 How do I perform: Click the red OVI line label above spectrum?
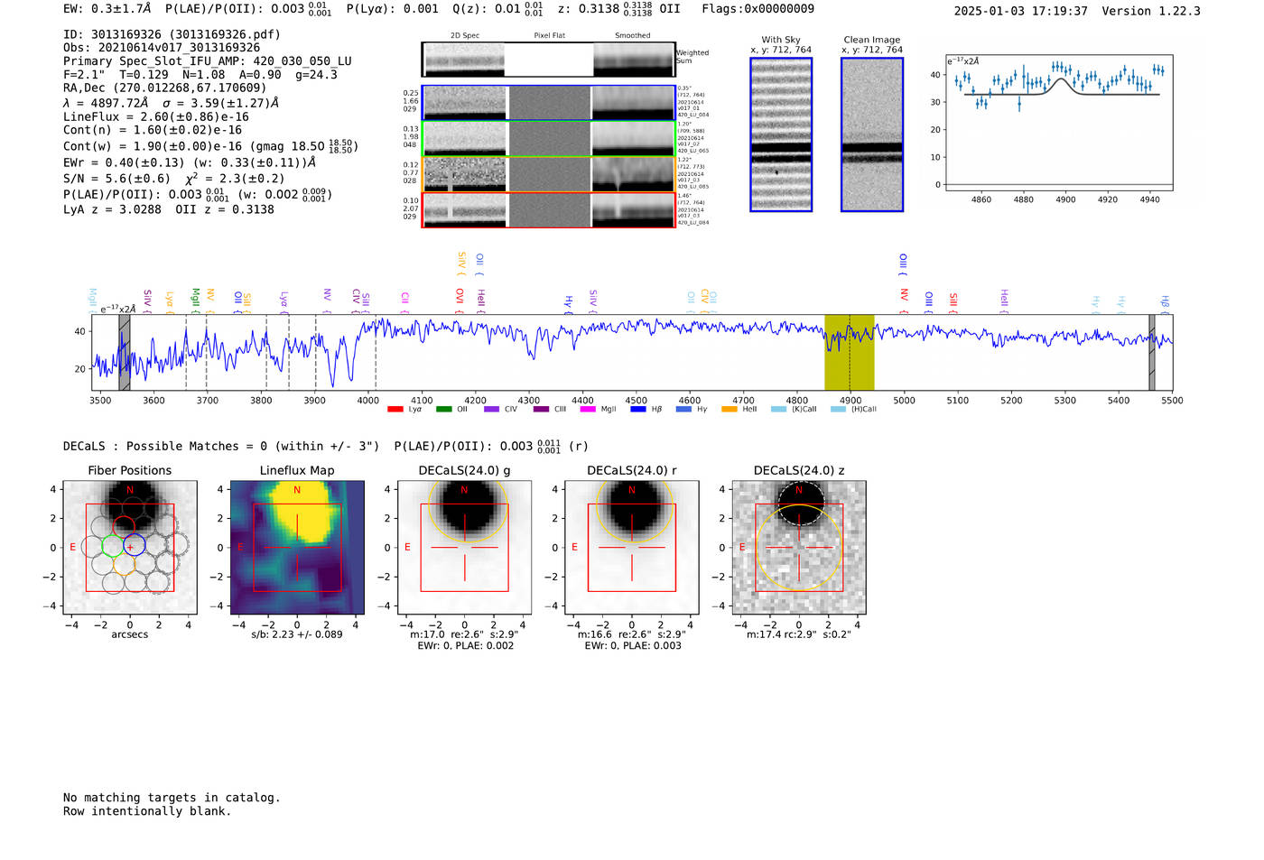point(460,300)
